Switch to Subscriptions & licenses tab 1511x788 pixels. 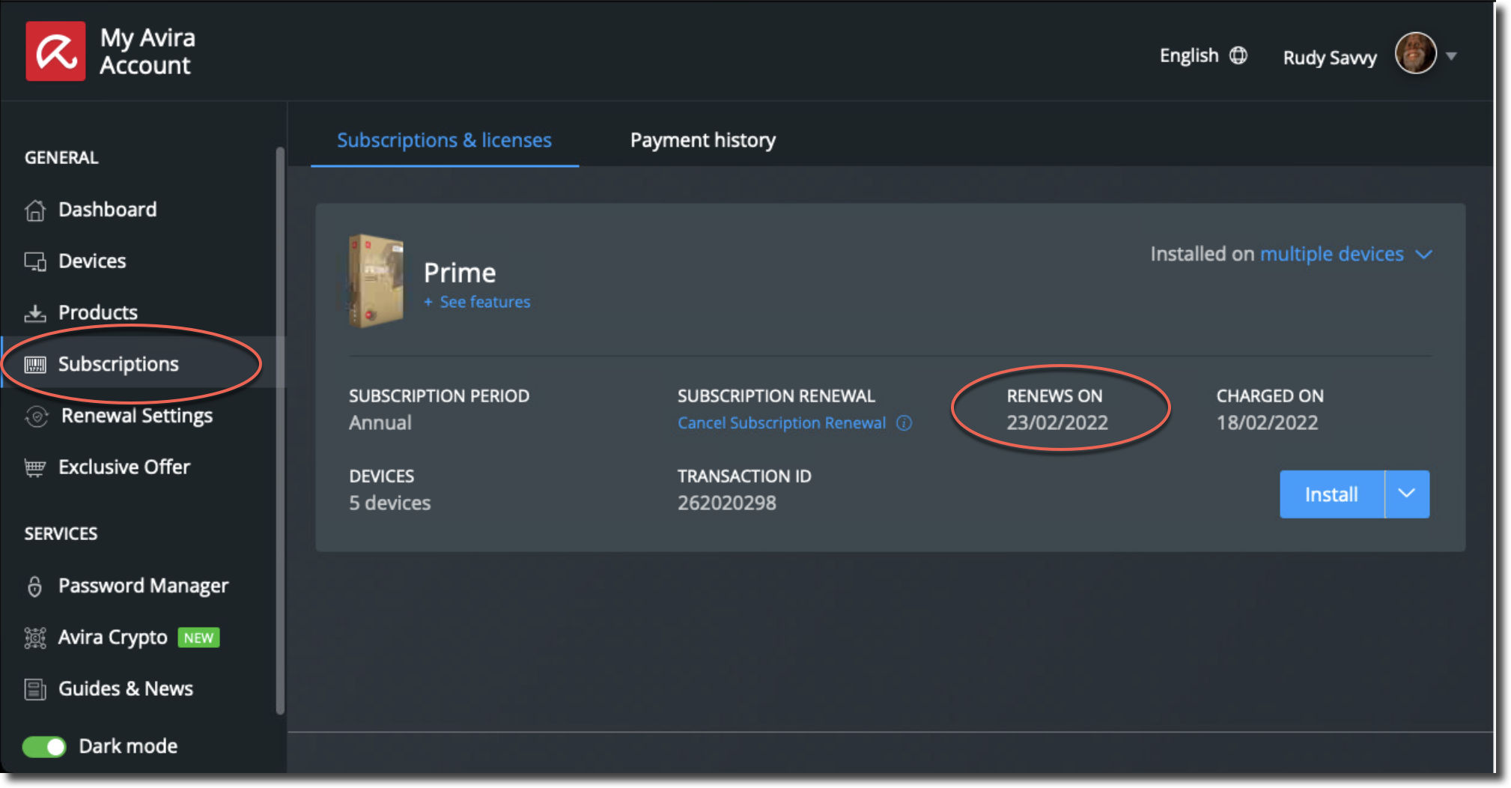tap(444, 140)
